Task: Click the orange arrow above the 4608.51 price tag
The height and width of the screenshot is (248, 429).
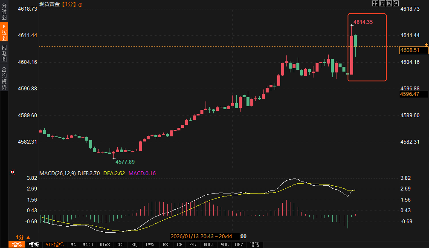Action: click(x=426, y=44)
